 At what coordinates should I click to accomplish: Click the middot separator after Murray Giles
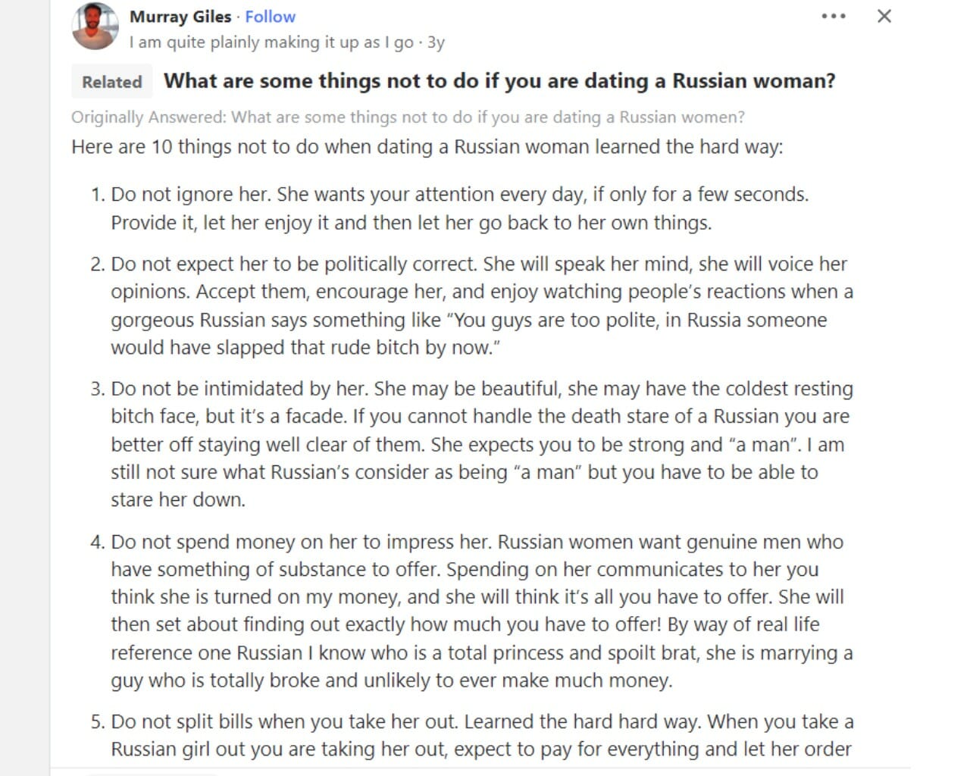(239, 16)
